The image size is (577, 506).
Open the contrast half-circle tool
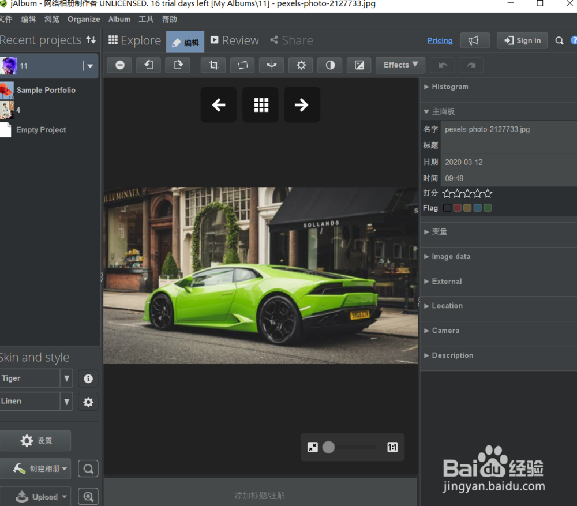tap(330, 65)
